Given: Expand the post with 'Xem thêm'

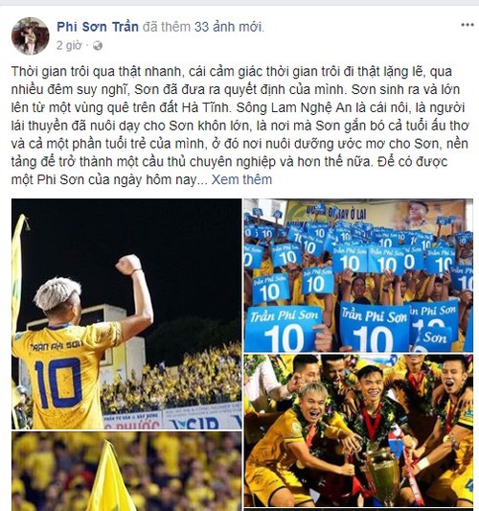Looking at the screenshot, I should [x=241, y=179].
